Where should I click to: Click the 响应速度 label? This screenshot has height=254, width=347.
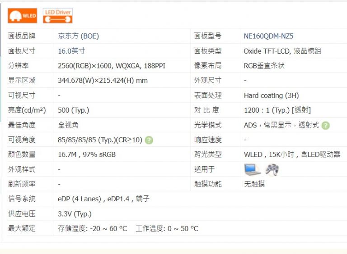coord(207,140)
